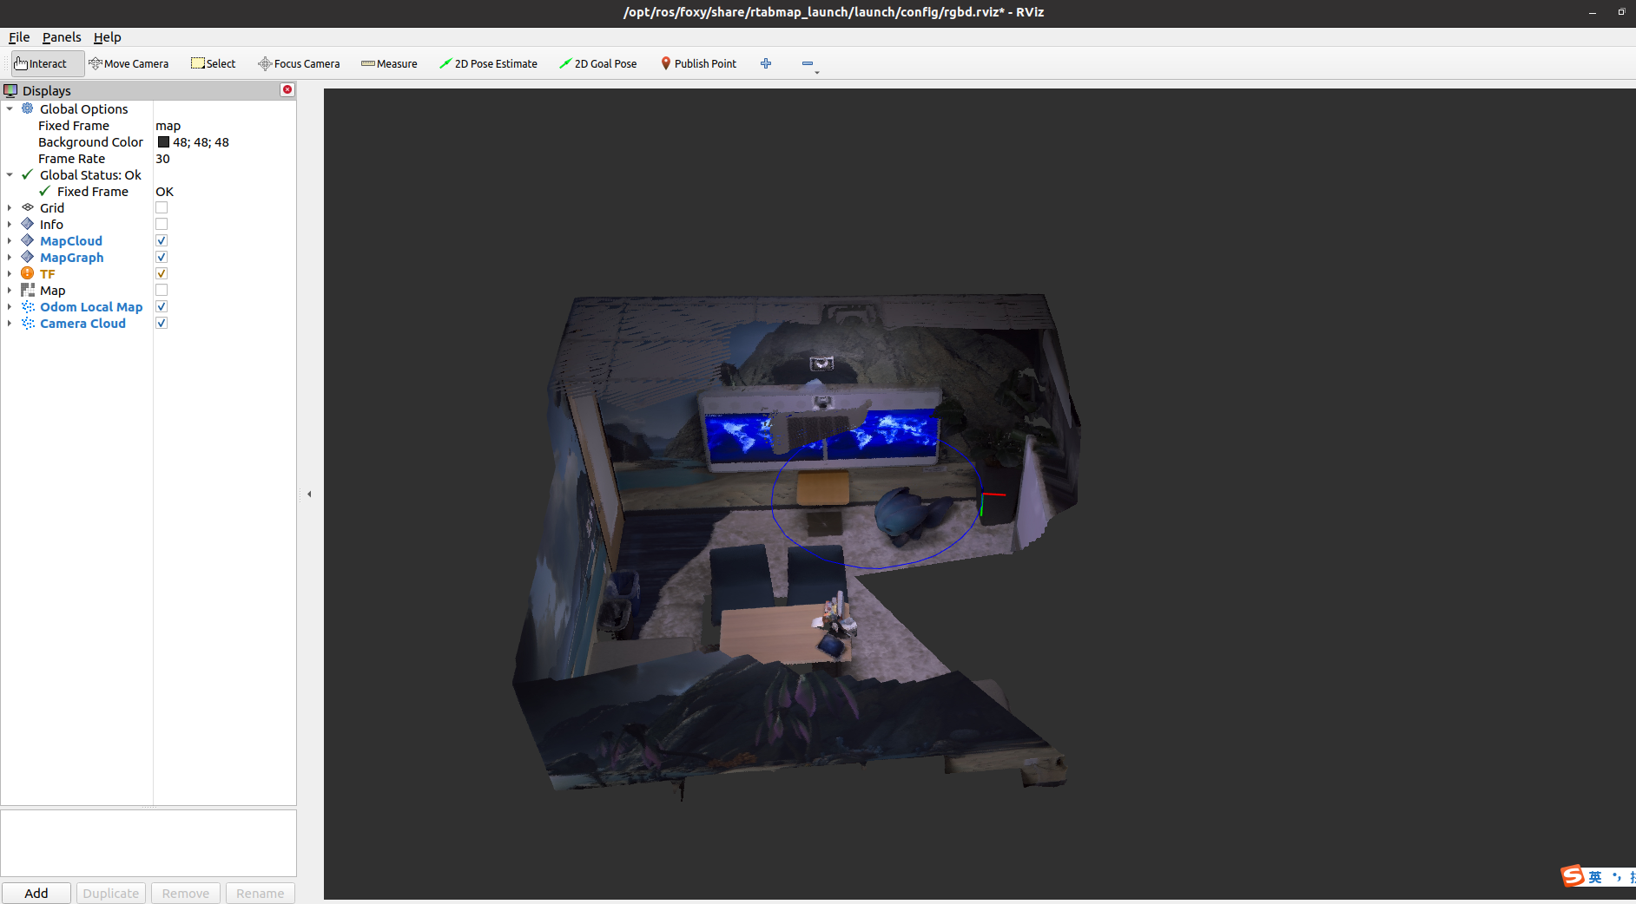
Task: Select the 2D Goal Pose tool
Action: pos(597,62)
